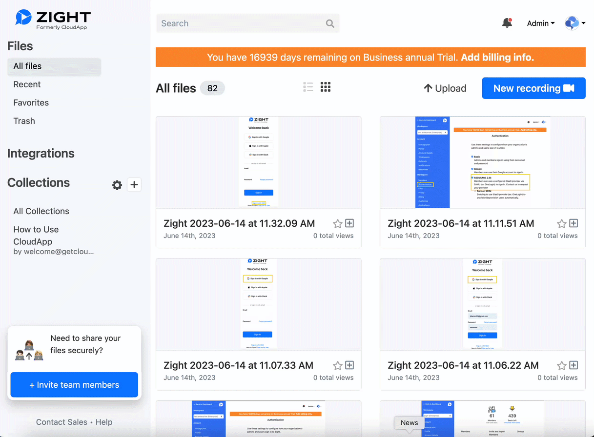Focus the Search field
This screenshot has height=437, width=594.
tap(248, 23)
